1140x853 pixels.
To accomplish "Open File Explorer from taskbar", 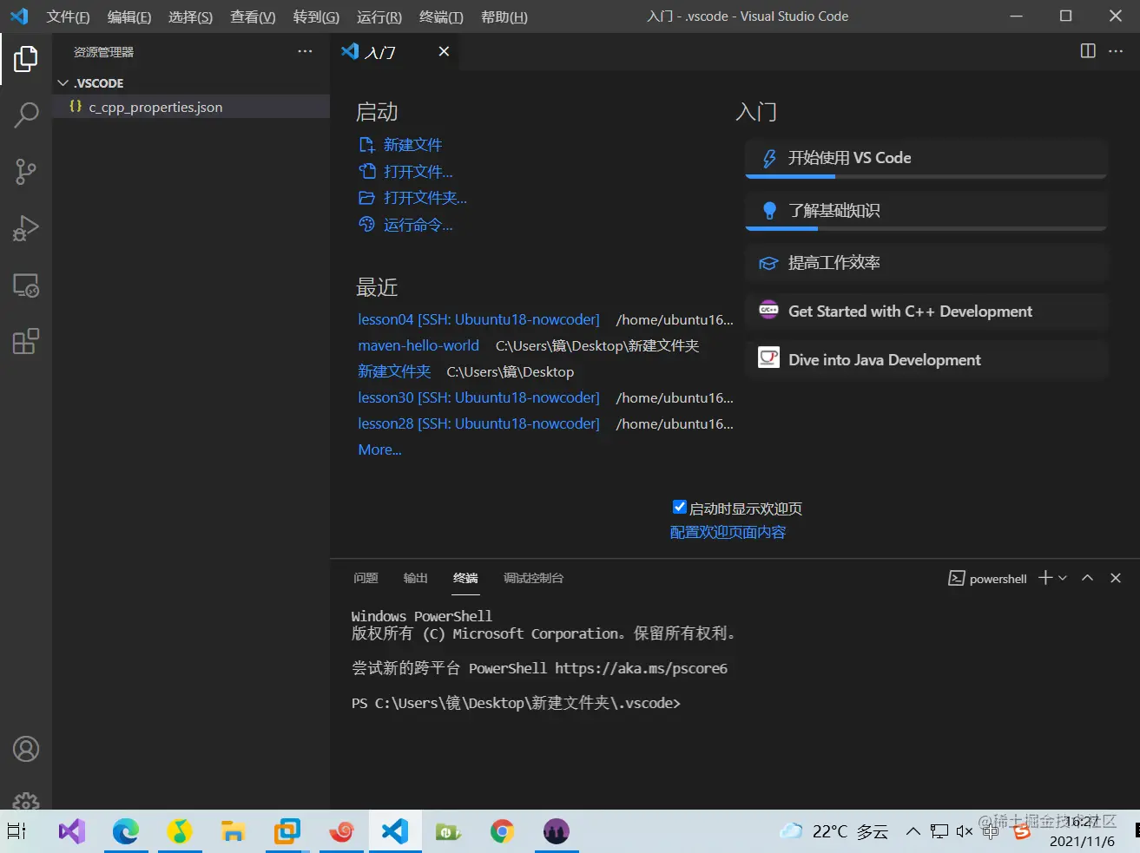I will pyautogui.click(x=233, y=831).
